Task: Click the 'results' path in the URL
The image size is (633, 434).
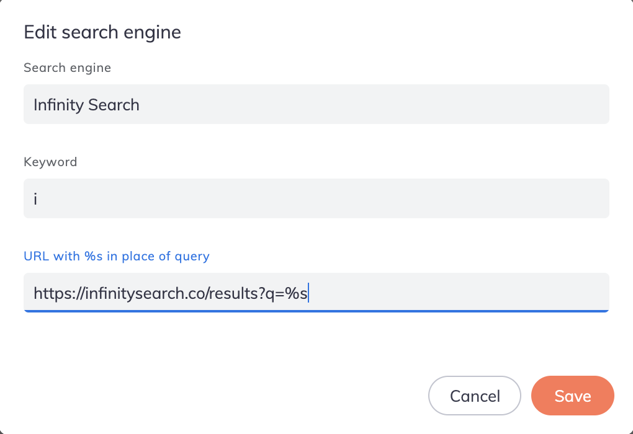Action: tap(232, 293)
